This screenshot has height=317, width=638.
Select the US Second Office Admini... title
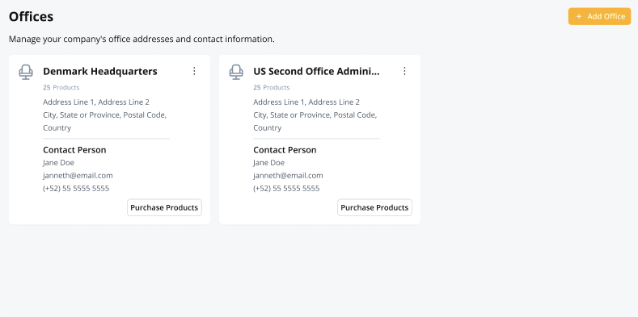click(x=316, y=72)
